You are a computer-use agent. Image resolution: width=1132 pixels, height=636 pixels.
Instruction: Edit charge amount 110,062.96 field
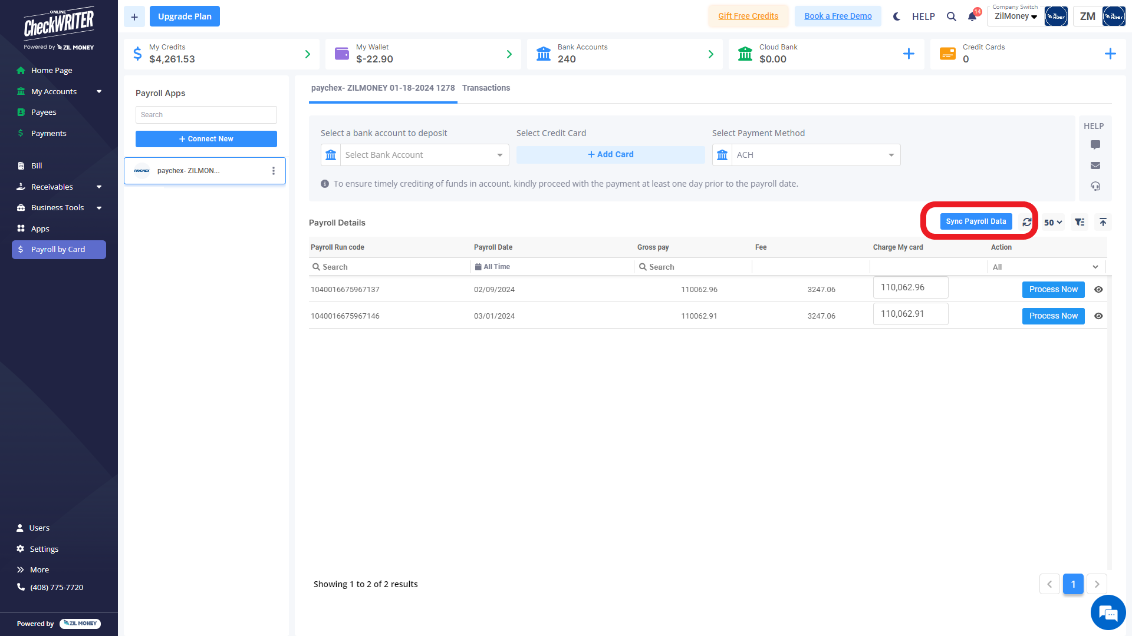click(x=910, y=287)
